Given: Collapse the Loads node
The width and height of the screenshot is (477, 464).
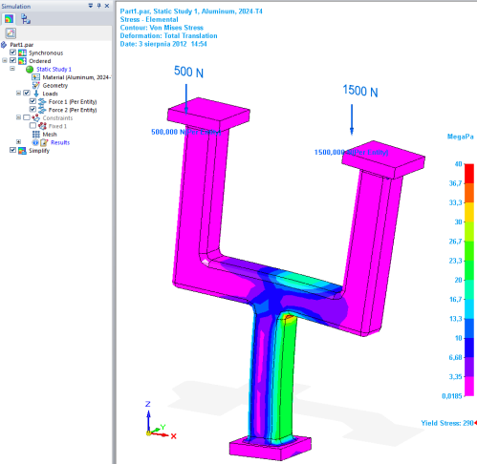Looking at the screenshot, I should point(18,93).
